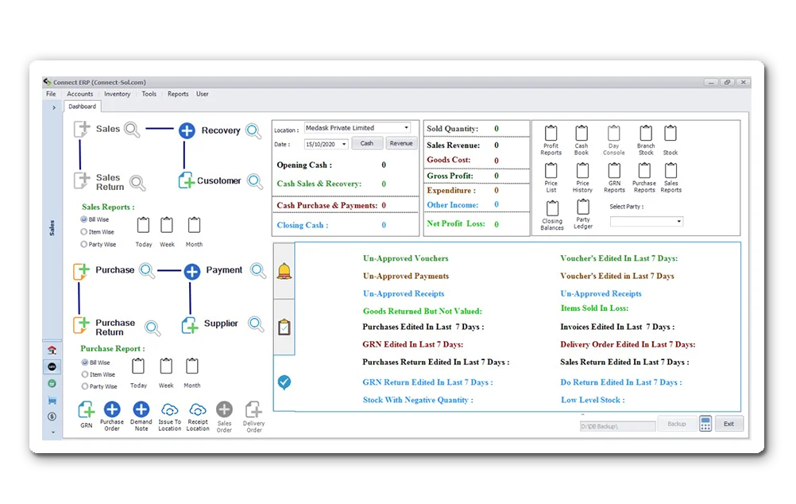Create a Demand Note
Viewport: 796px width, 504px height.
[141, 409]
